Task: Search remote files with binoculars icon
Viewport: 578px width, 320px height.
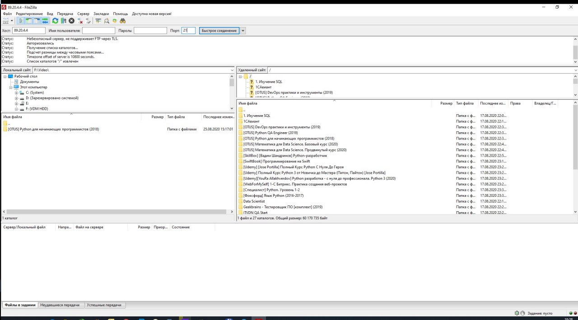Action: (122, 21)
